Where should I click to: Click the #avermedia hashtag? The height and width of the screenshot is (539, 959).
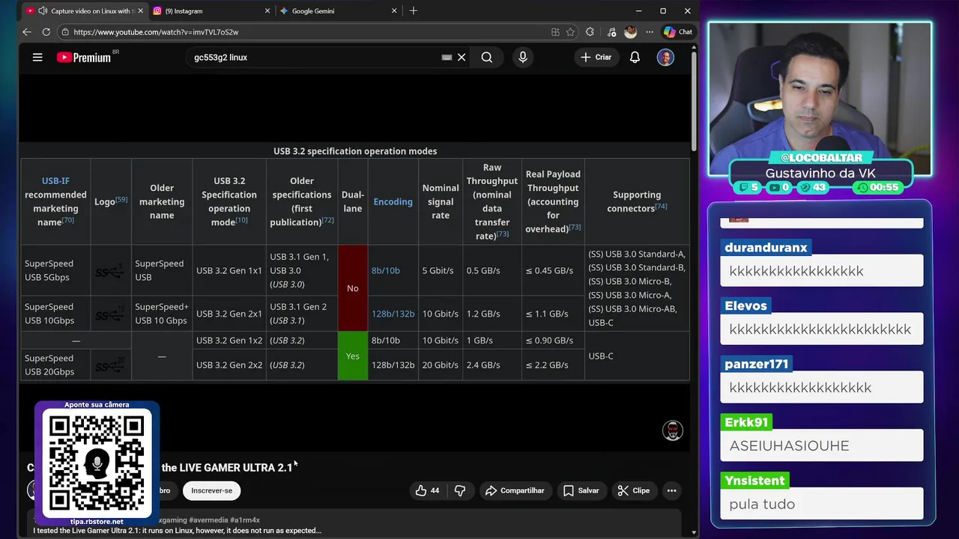click(x=208, y=520)
